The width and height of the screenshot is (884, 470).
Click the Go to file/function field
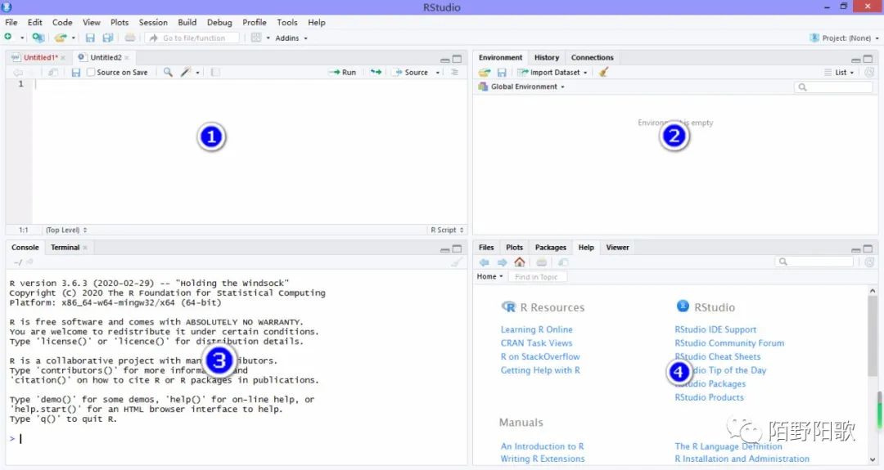click(x=193, y=38)
